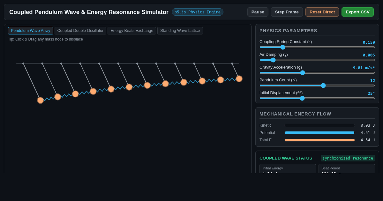
Task: Click the p5.js Physics Engine badge
Action: 198,12
